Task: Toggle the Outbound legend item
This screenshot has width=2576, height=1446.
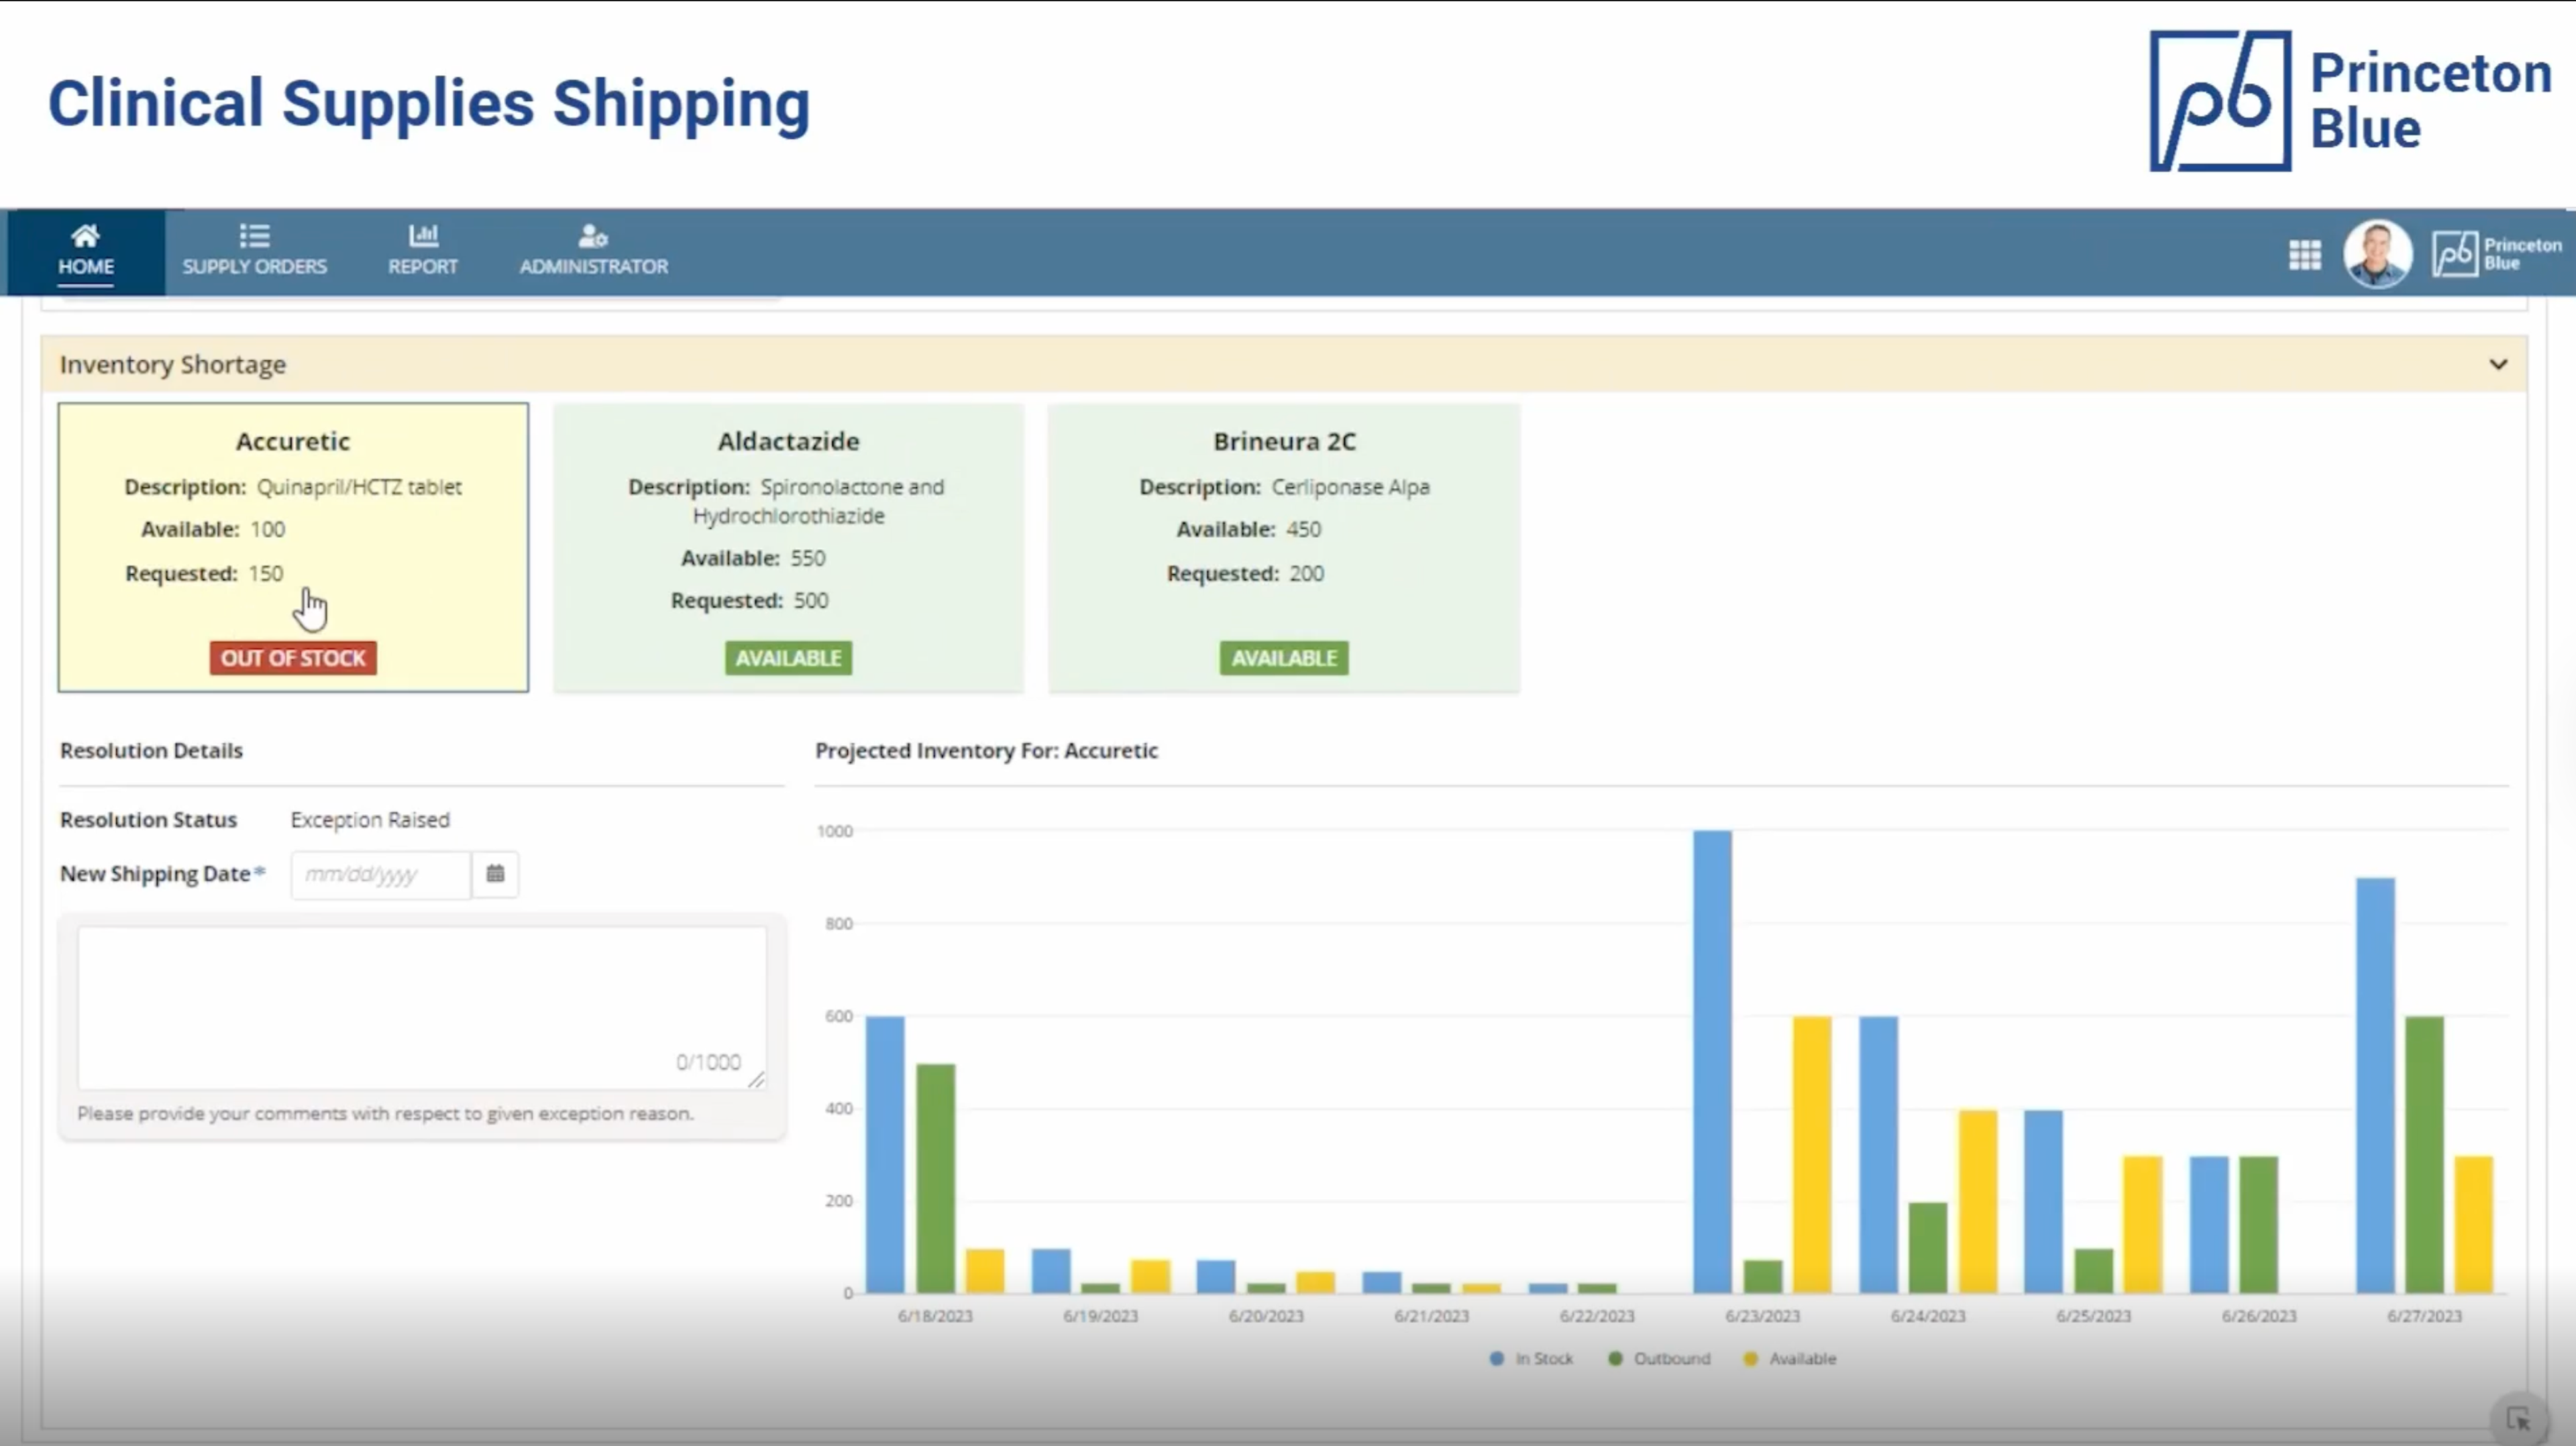Action: click(x=1659, y=1359)
